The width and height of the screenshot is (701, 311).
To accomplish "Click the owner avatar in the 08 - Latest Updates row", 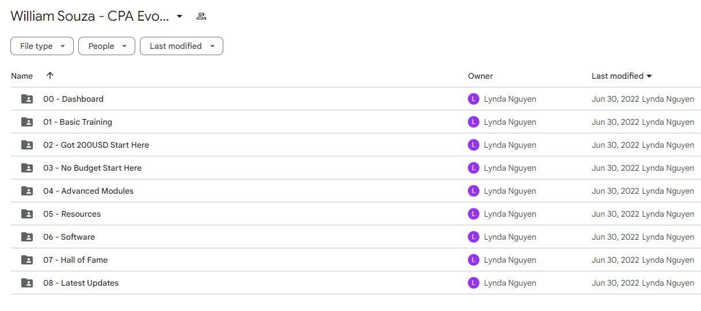I will click(474, 283).
